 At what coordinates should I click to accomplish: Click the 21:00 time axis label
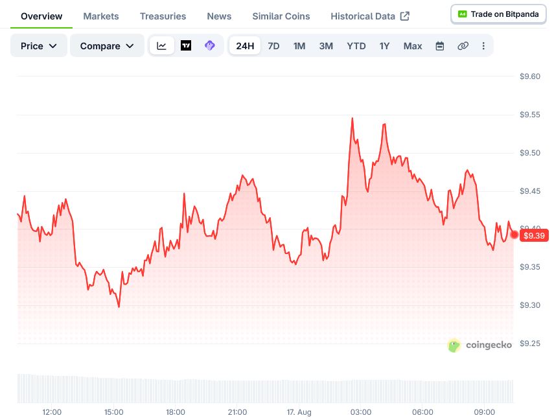(237, 412)
